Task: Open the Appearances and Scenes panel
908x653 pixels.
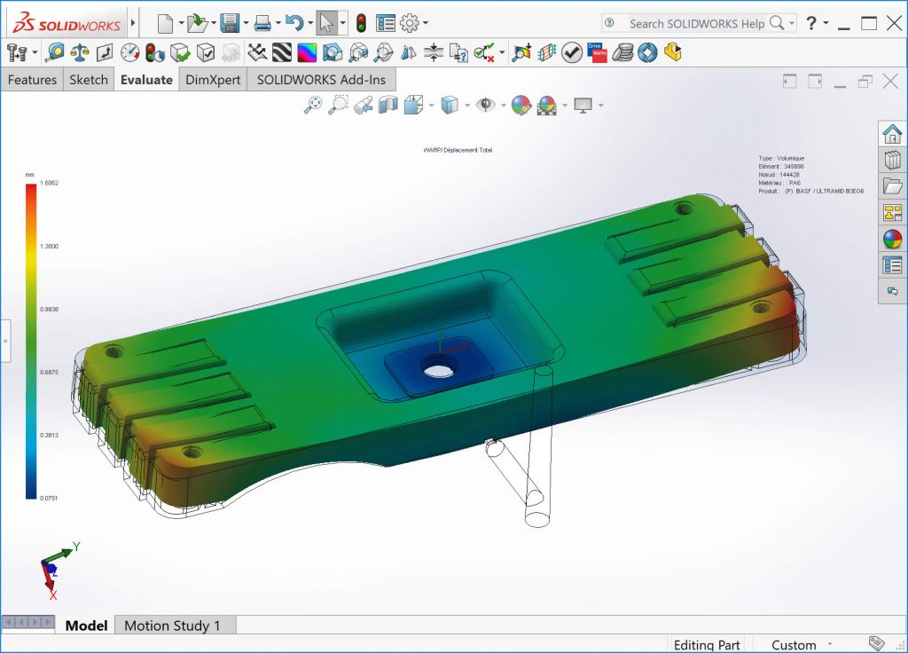Action: click(892, 238)
